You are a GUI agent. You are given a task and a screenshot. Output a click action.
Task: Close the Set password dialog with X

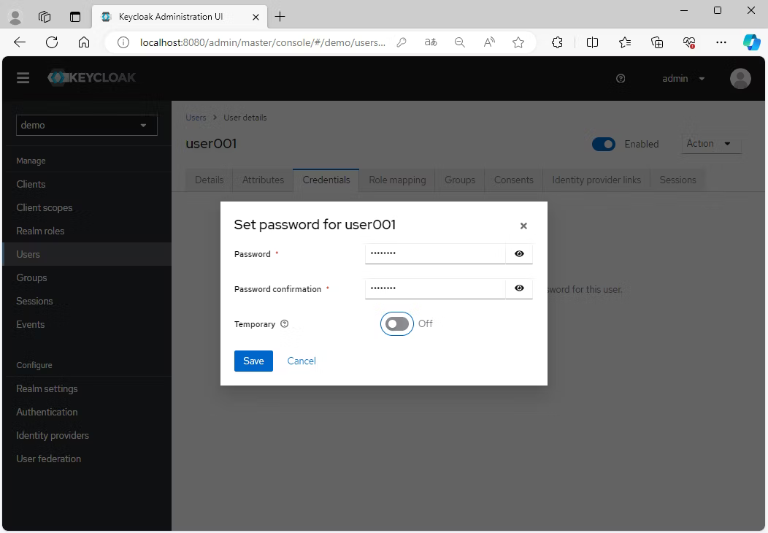pos(523,226)
